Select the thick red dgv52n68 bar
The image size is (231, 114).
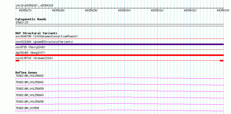pos(119,55)
